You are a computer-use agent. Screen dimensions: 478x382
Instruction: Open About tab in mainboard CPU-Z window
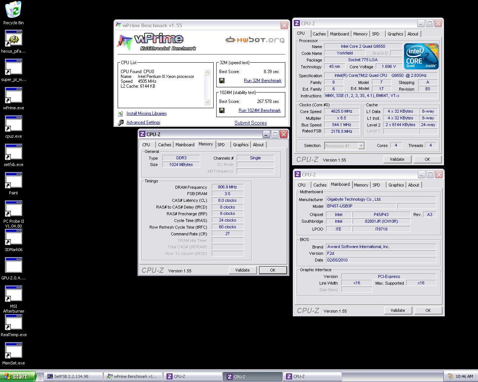[x=413, y=185]
